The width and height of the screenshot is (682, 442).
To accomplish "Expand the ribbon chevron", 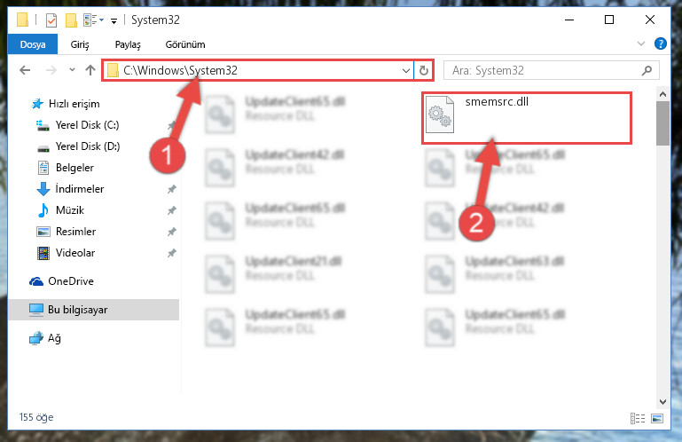I will click(x=640, y=43).
